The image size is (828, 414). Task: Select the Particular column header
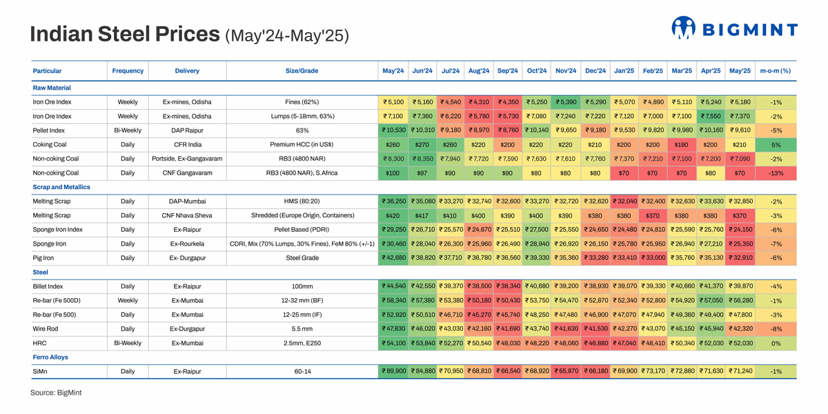coord(47,71)
